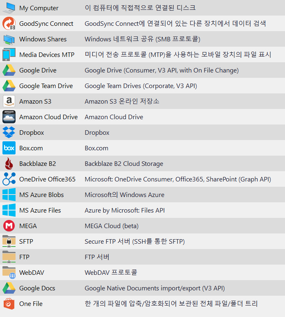The height and width of the screenshot is (317, 285).
Task: Click the Google Docs drive icon
Action: pos(9,288)
